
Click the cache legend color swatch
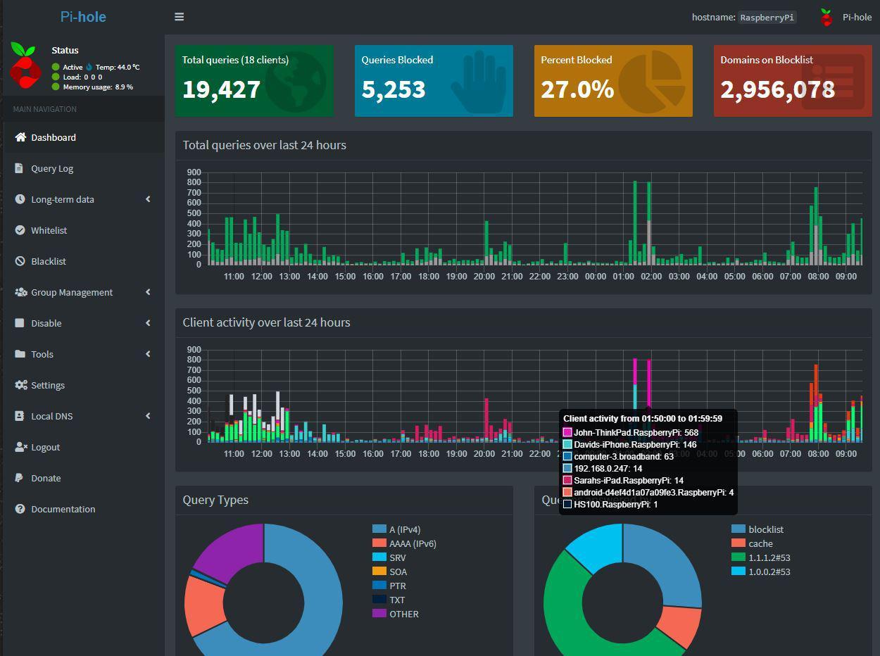coord(738,543)
